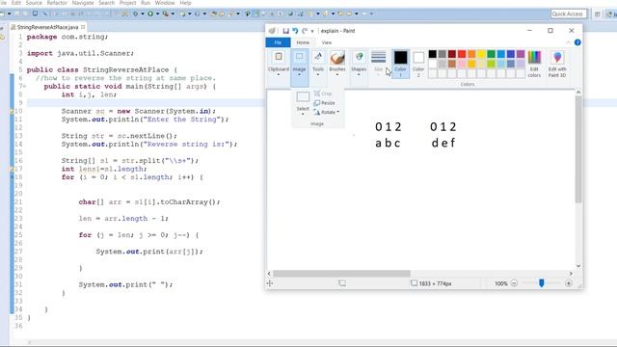
Task: Click the scroll-down arrow of Paint's vertical scrollbar
Action: [x=578, y=266]
